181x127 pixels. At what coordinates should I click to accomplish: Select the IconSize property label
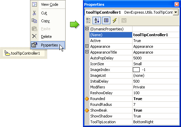(x=97, y=64)
